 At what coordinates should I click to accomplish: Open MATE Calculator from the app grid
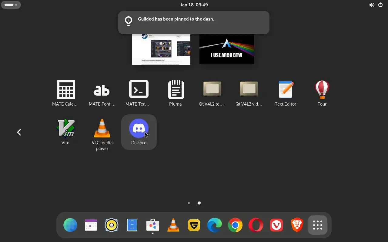65,93
